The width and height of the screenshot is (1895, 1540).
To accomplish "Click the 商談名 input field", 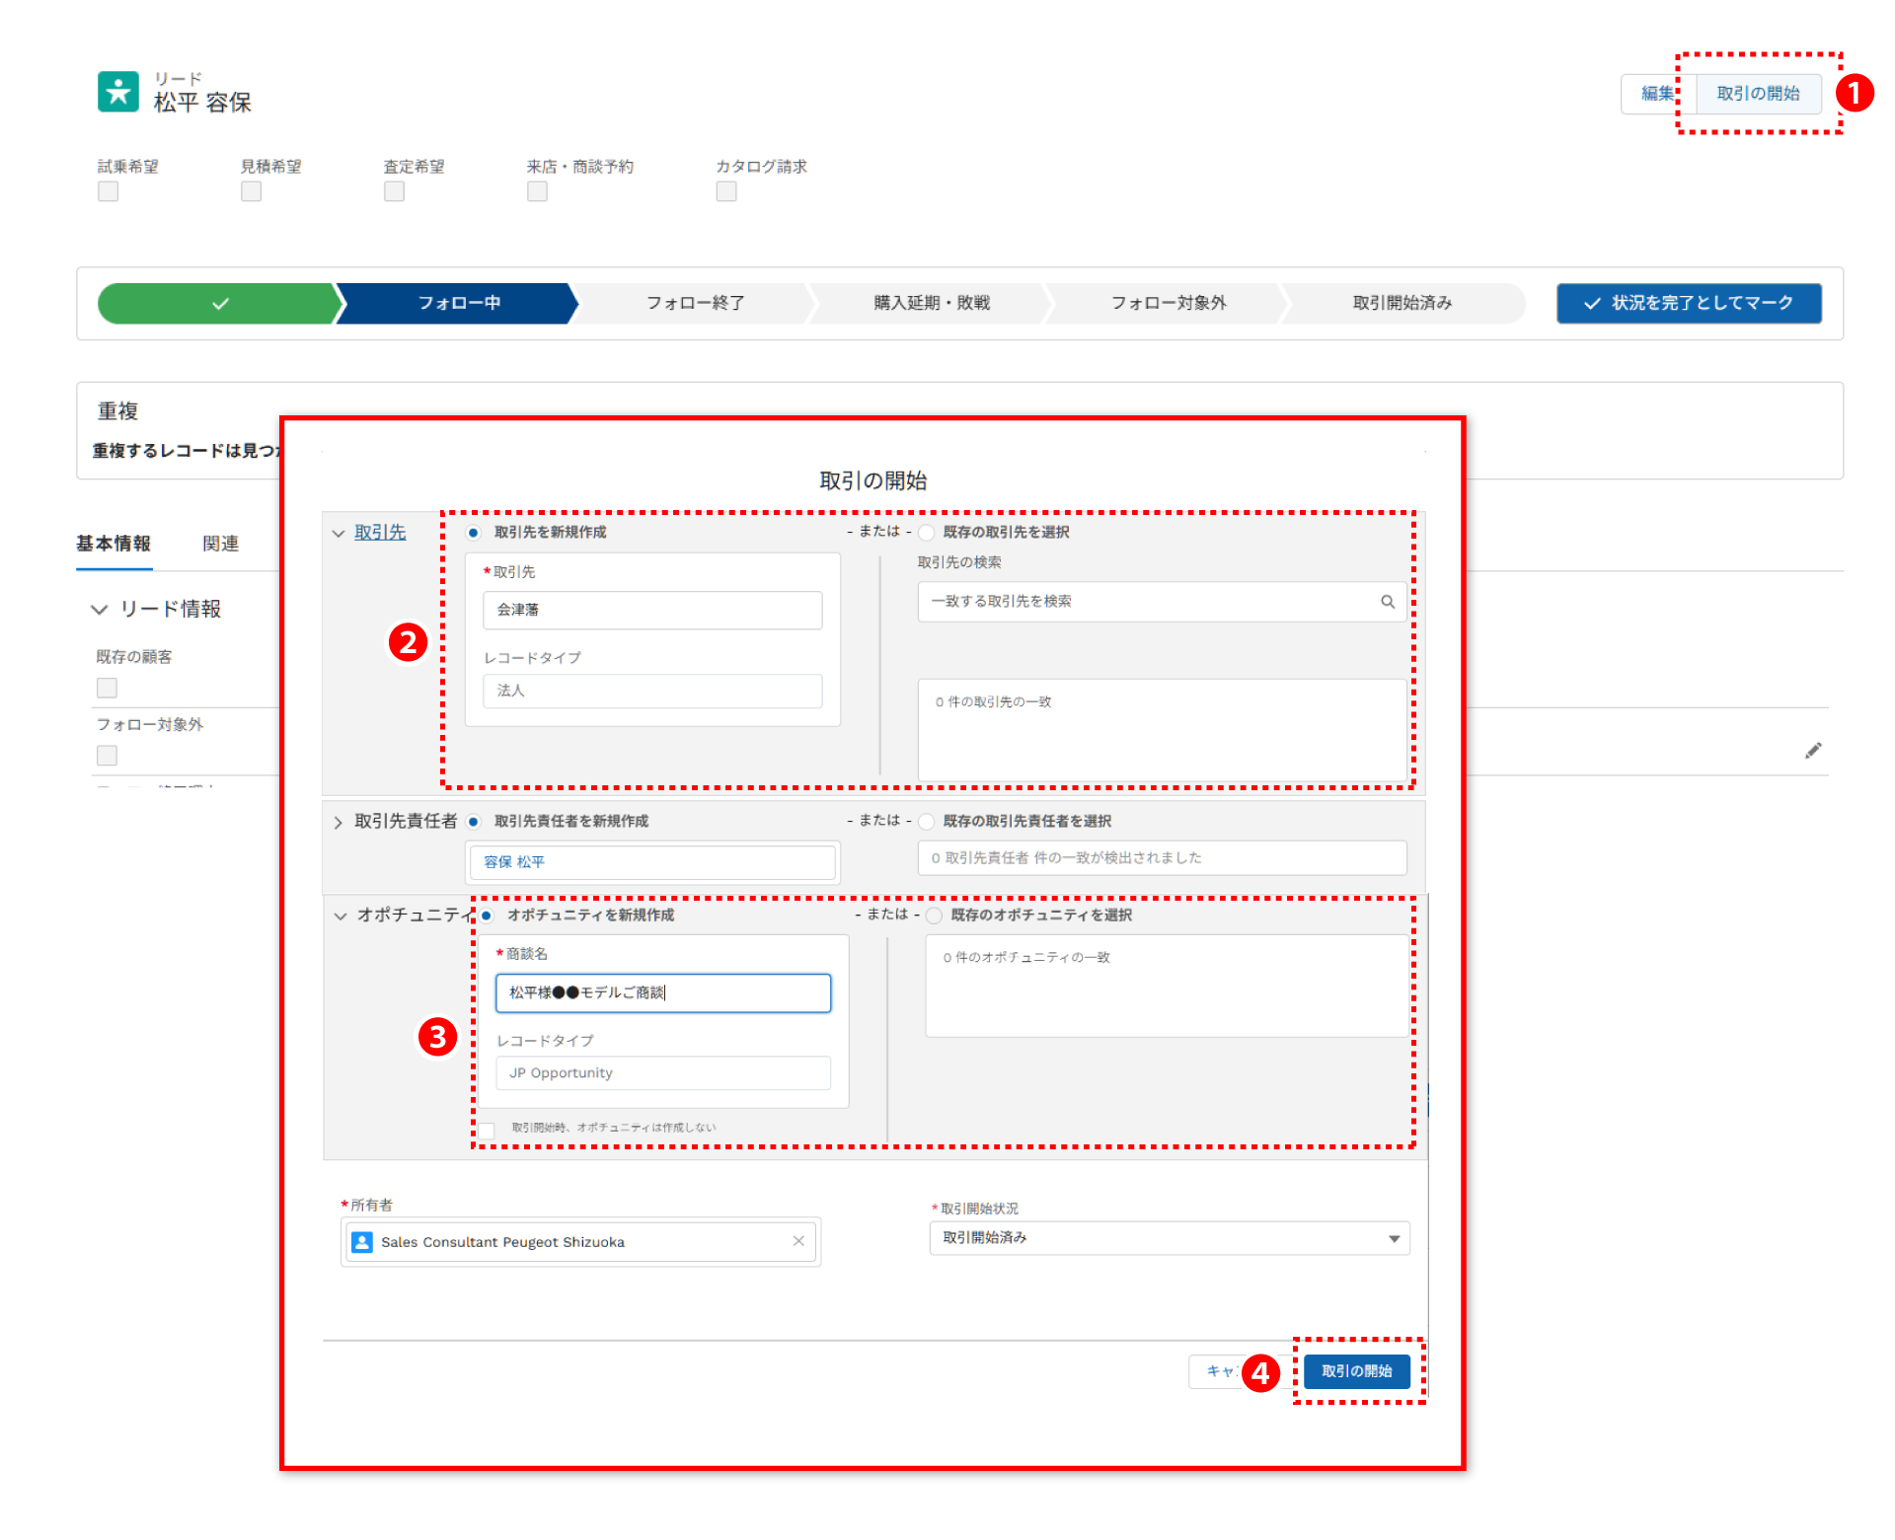I will coord(662,993).
